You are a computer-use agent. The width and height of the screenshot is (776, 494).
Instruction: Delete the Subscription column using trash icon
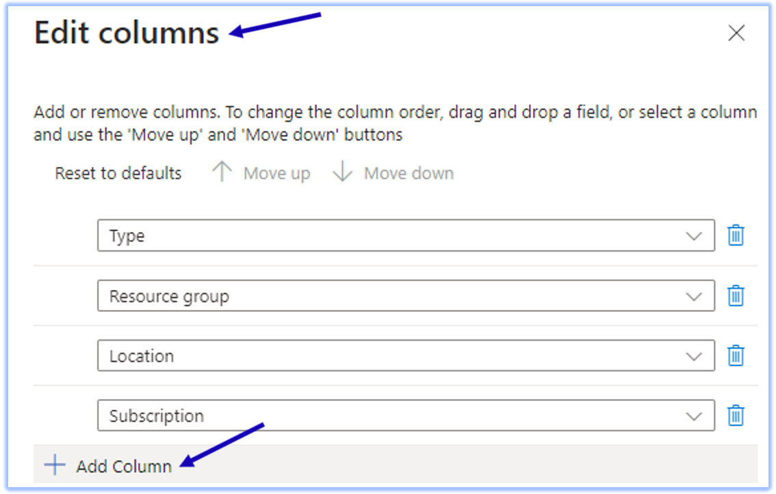coord(736,415)
